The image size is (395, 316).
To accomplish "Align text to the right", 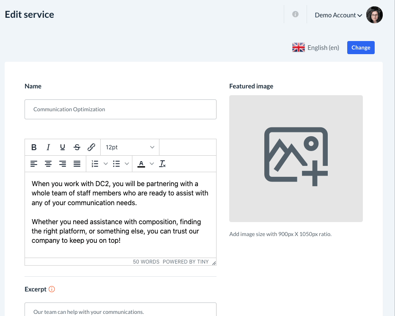I will 63,164.
